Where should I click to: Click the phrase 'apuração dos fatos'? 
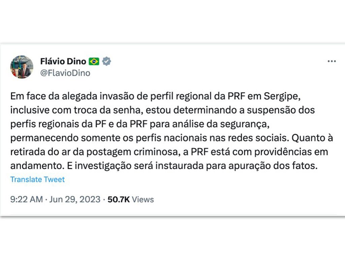[273, 166]
